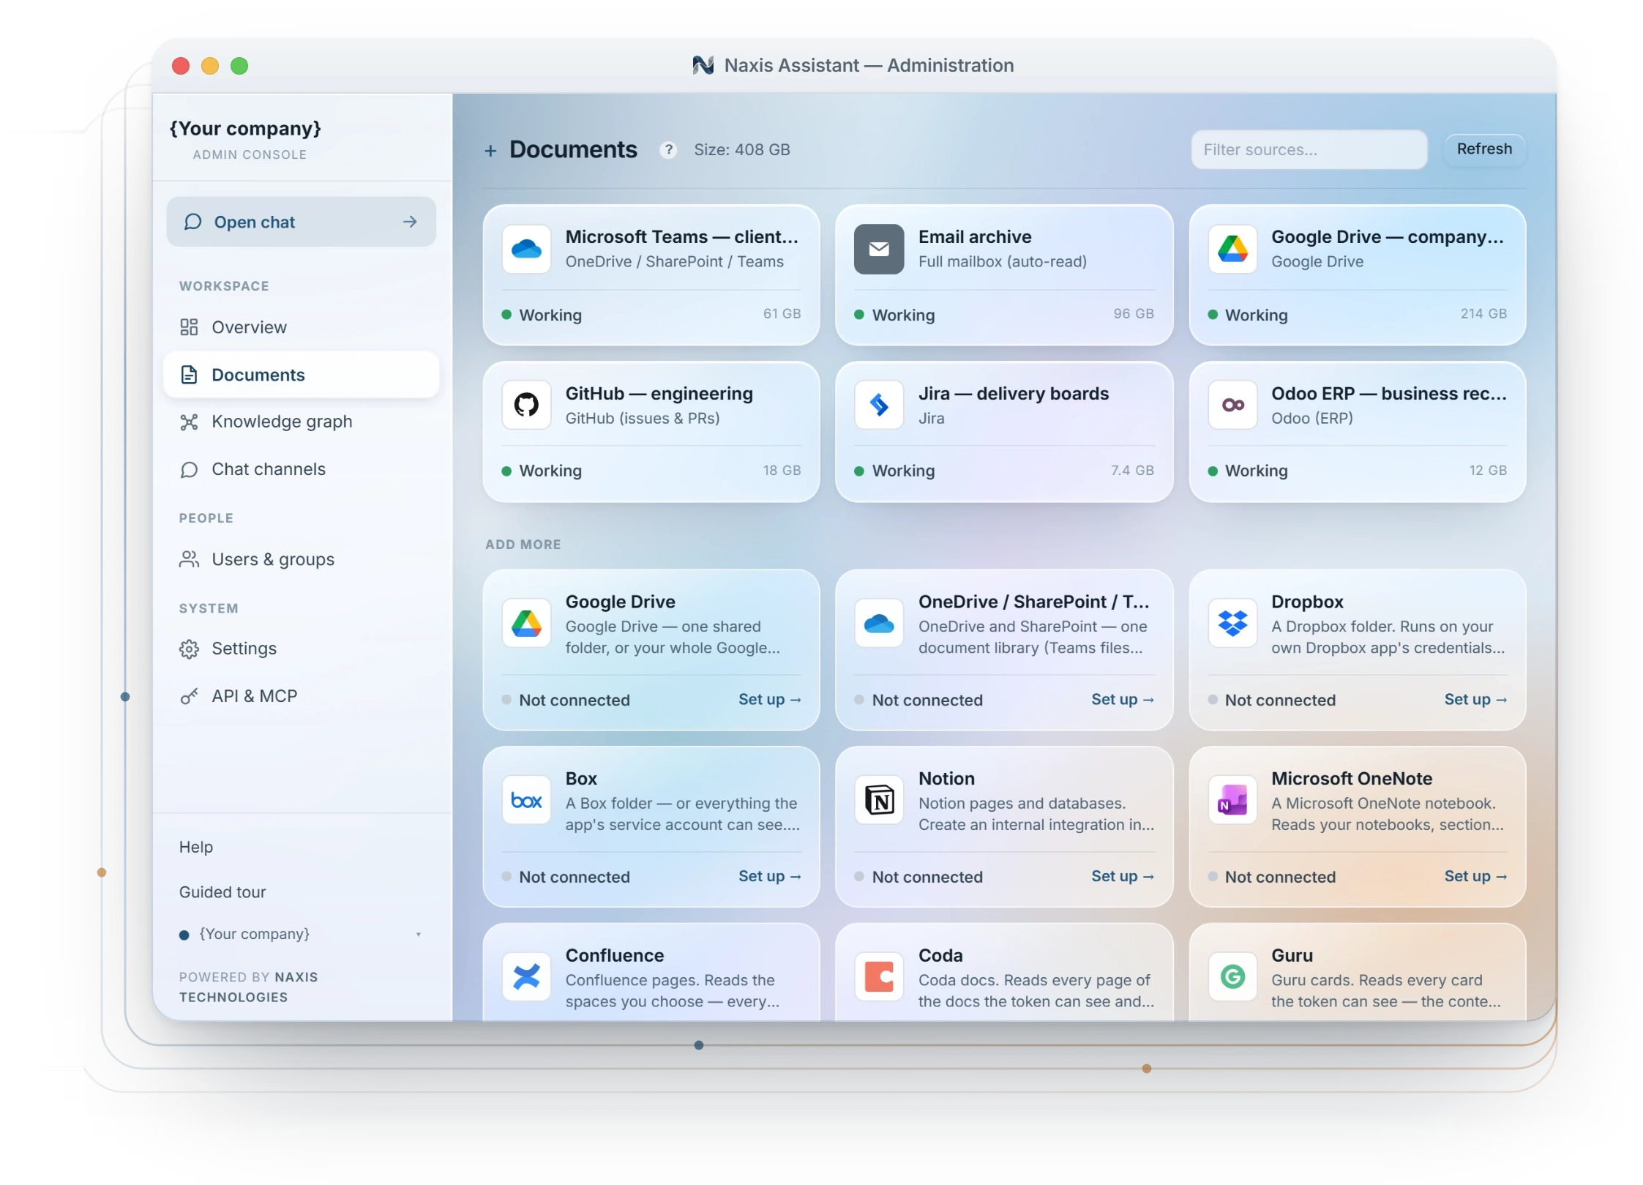The image size is (1643, 1185).
Task: Click the 96 GB size on Email archive card
Action: [1133, 314]
